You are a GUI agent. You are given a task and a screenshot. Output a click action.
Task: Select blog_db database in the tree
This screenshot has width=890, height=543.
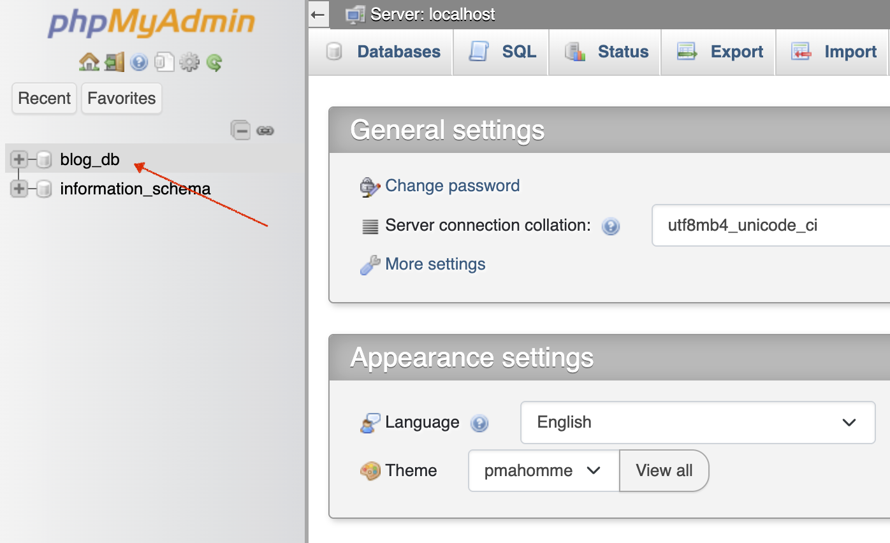(x=90, y=159)
